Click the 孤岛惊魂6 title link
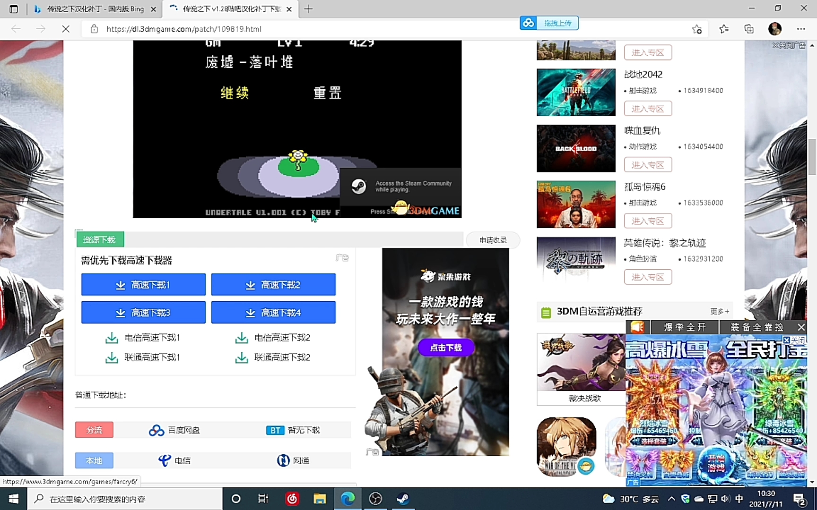Image resolution: width=817 pixels, height=510 pixels. (x=644, y=187)
